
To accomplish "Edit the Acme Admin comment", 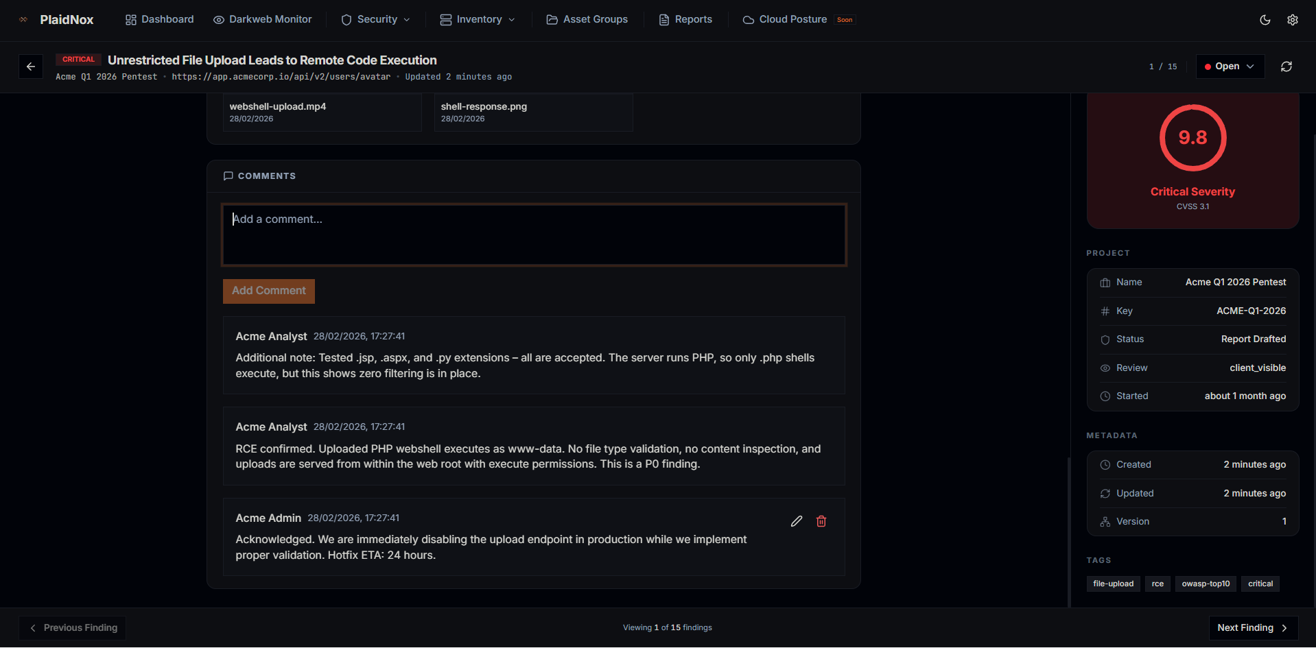I will 796,521.
